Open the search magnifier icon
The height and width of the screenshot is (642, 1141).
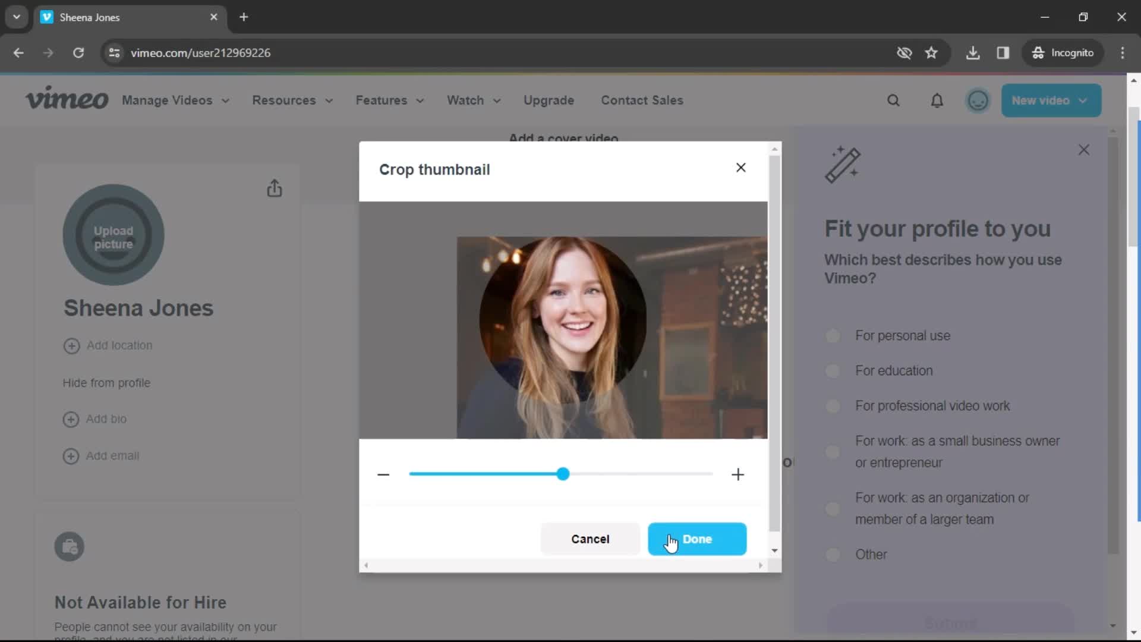click(x=893, y=100)
